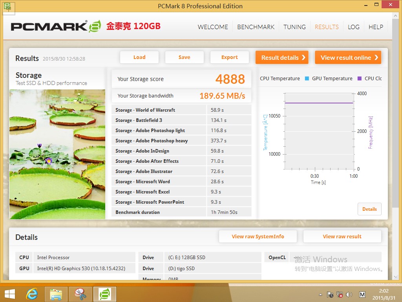Select the Storage - World of Warcraft row
The width and height of the screenshot is (402, 302).
[x=181, y=110]
